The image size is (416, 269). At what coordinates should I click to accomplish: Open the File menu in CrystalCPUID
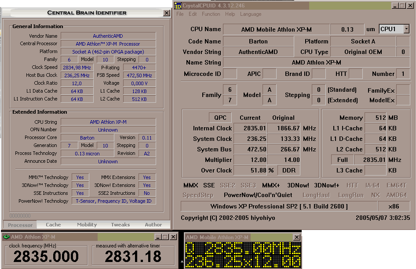180,14
